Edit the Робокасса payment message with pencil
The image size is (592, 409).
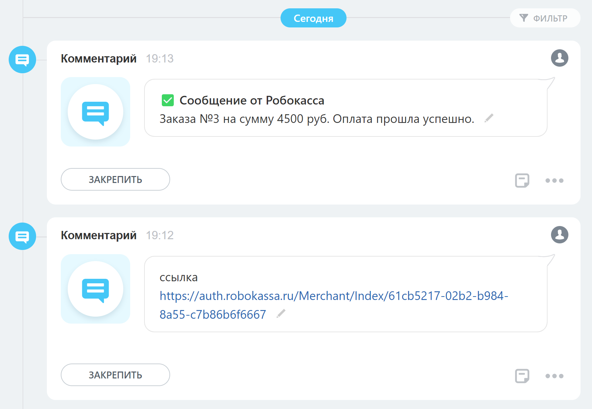tap(489, 118)
